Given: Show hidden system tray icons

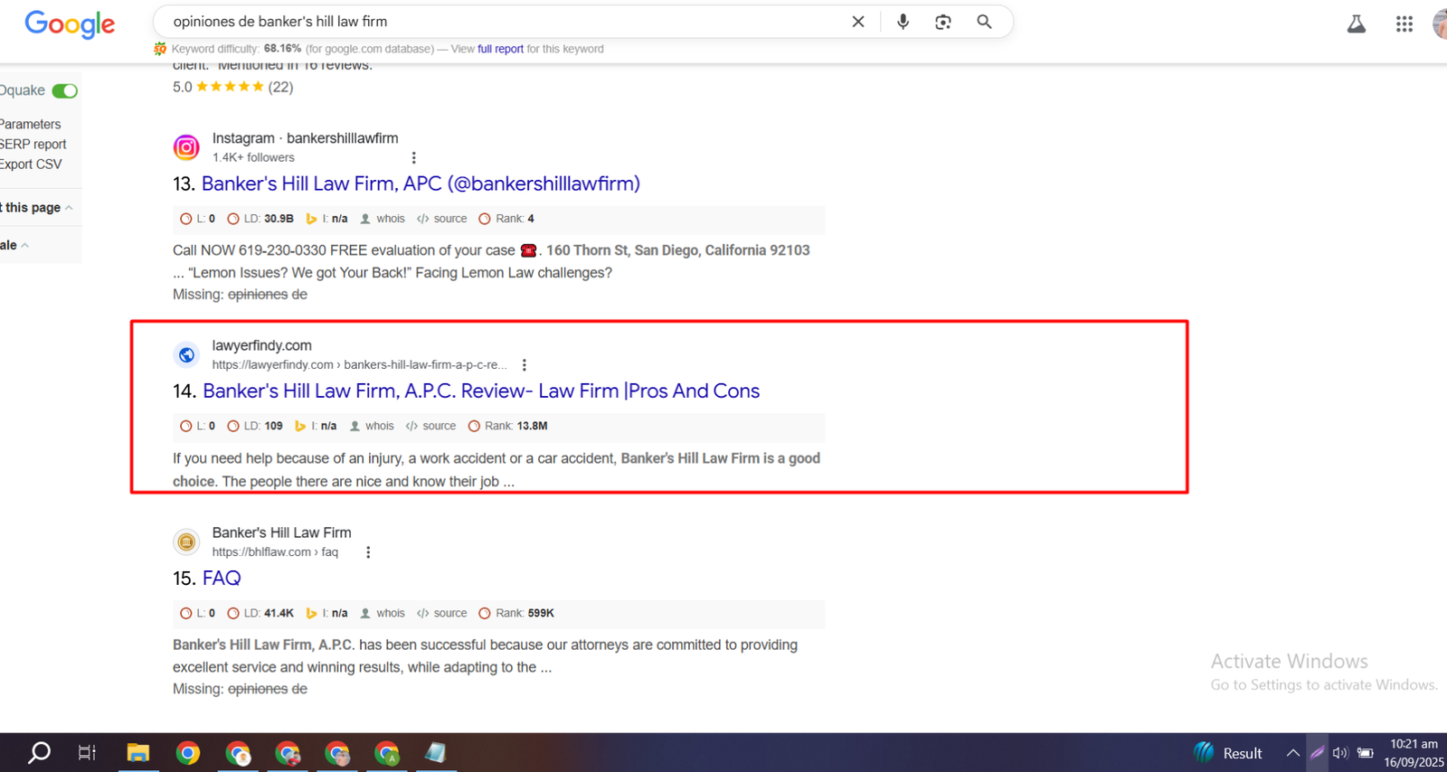Looking at the screenshot, I should 1292,753.
